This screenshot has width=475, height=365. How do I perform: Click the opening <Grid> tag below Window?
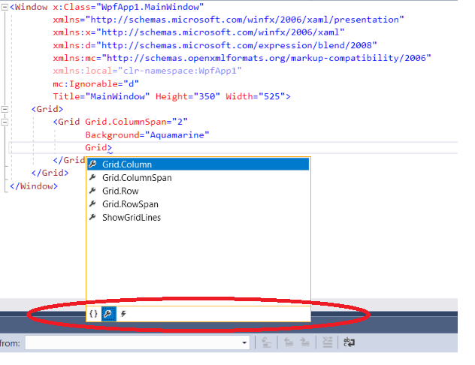click(x=47, y=109)
